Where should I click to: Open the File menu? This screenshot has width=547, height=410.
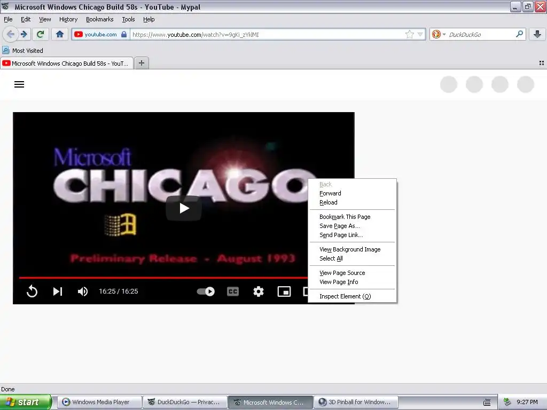coord(8,19)
